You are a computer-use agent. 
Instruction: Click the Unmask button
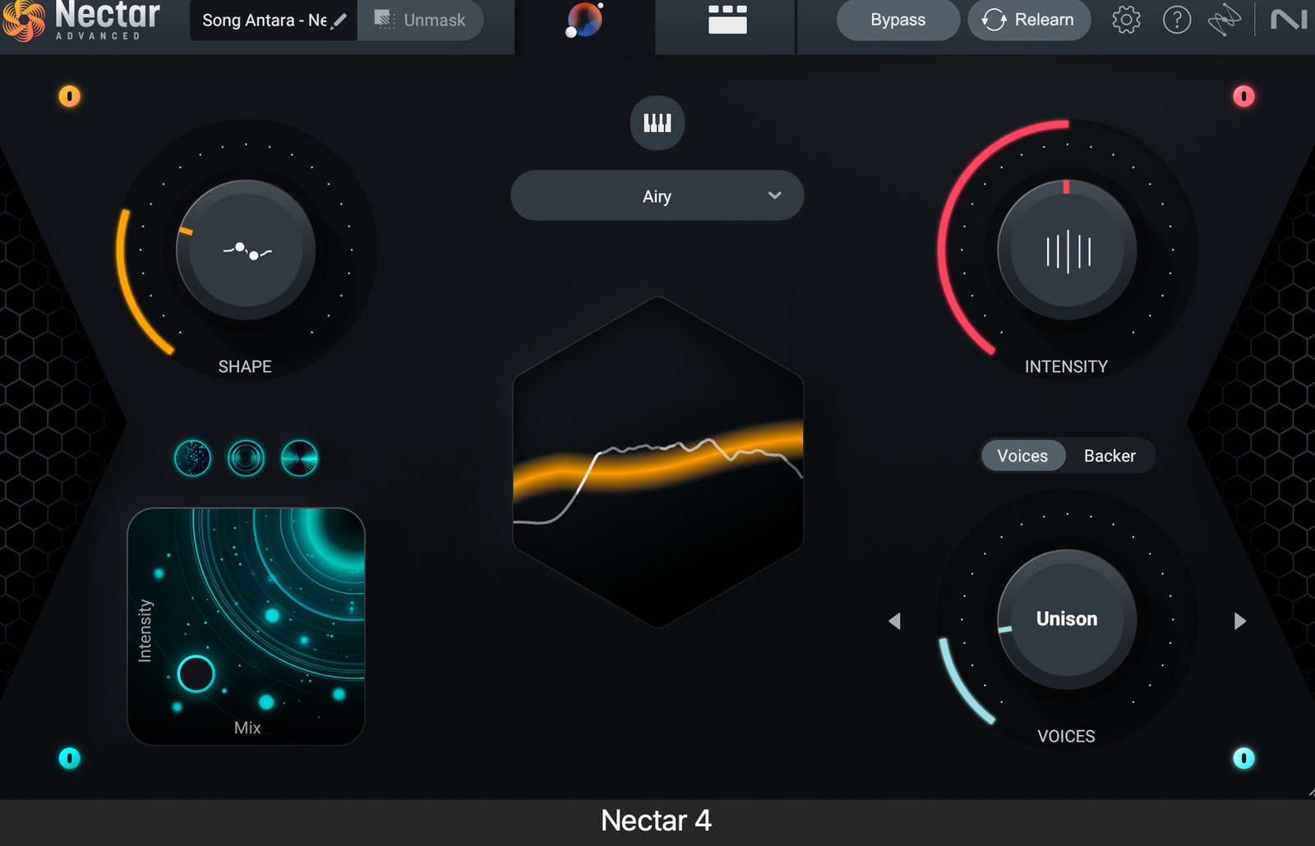[420, 20]
